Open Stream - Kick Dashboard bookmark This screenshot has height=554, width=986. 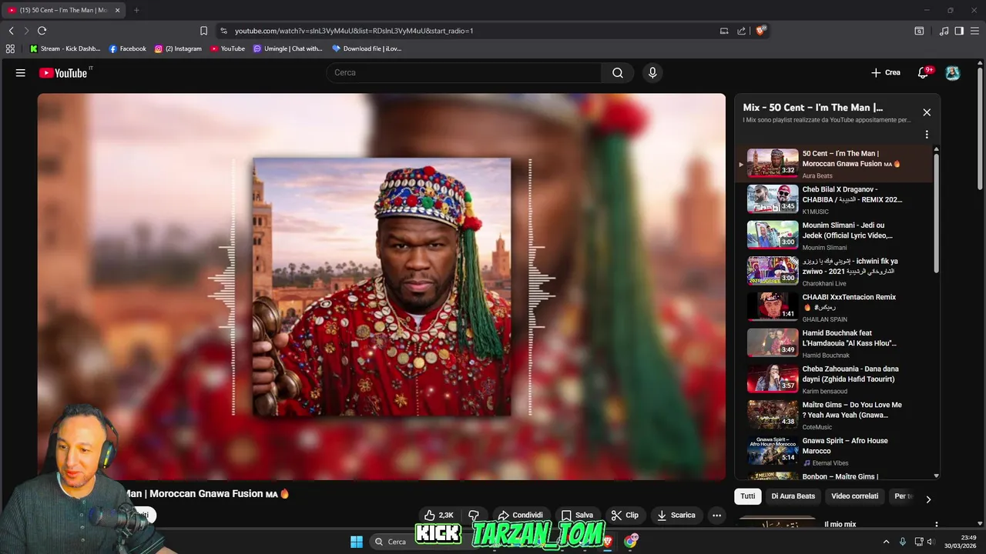65,48
